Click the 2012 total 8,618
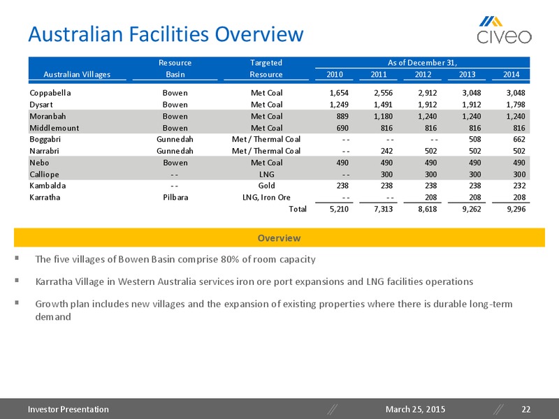The width and height of the screenshot is (559, 419). pyautogui.click(x=428, y=209)
